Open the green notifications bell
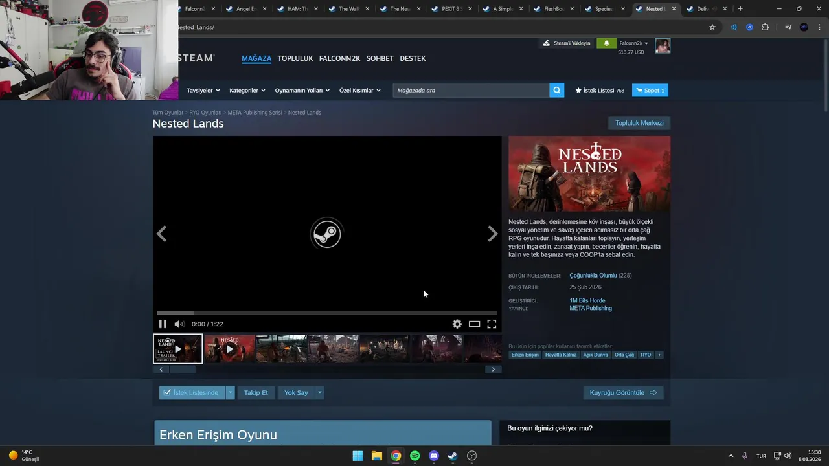Viewport: 829px width, 466px height. tap(606, 43)
